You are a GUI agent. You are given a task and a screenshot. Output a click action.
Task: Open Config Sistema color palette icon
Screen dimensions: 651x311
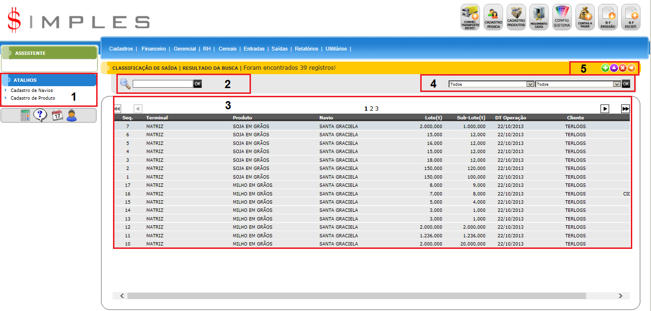pos(562,17)
